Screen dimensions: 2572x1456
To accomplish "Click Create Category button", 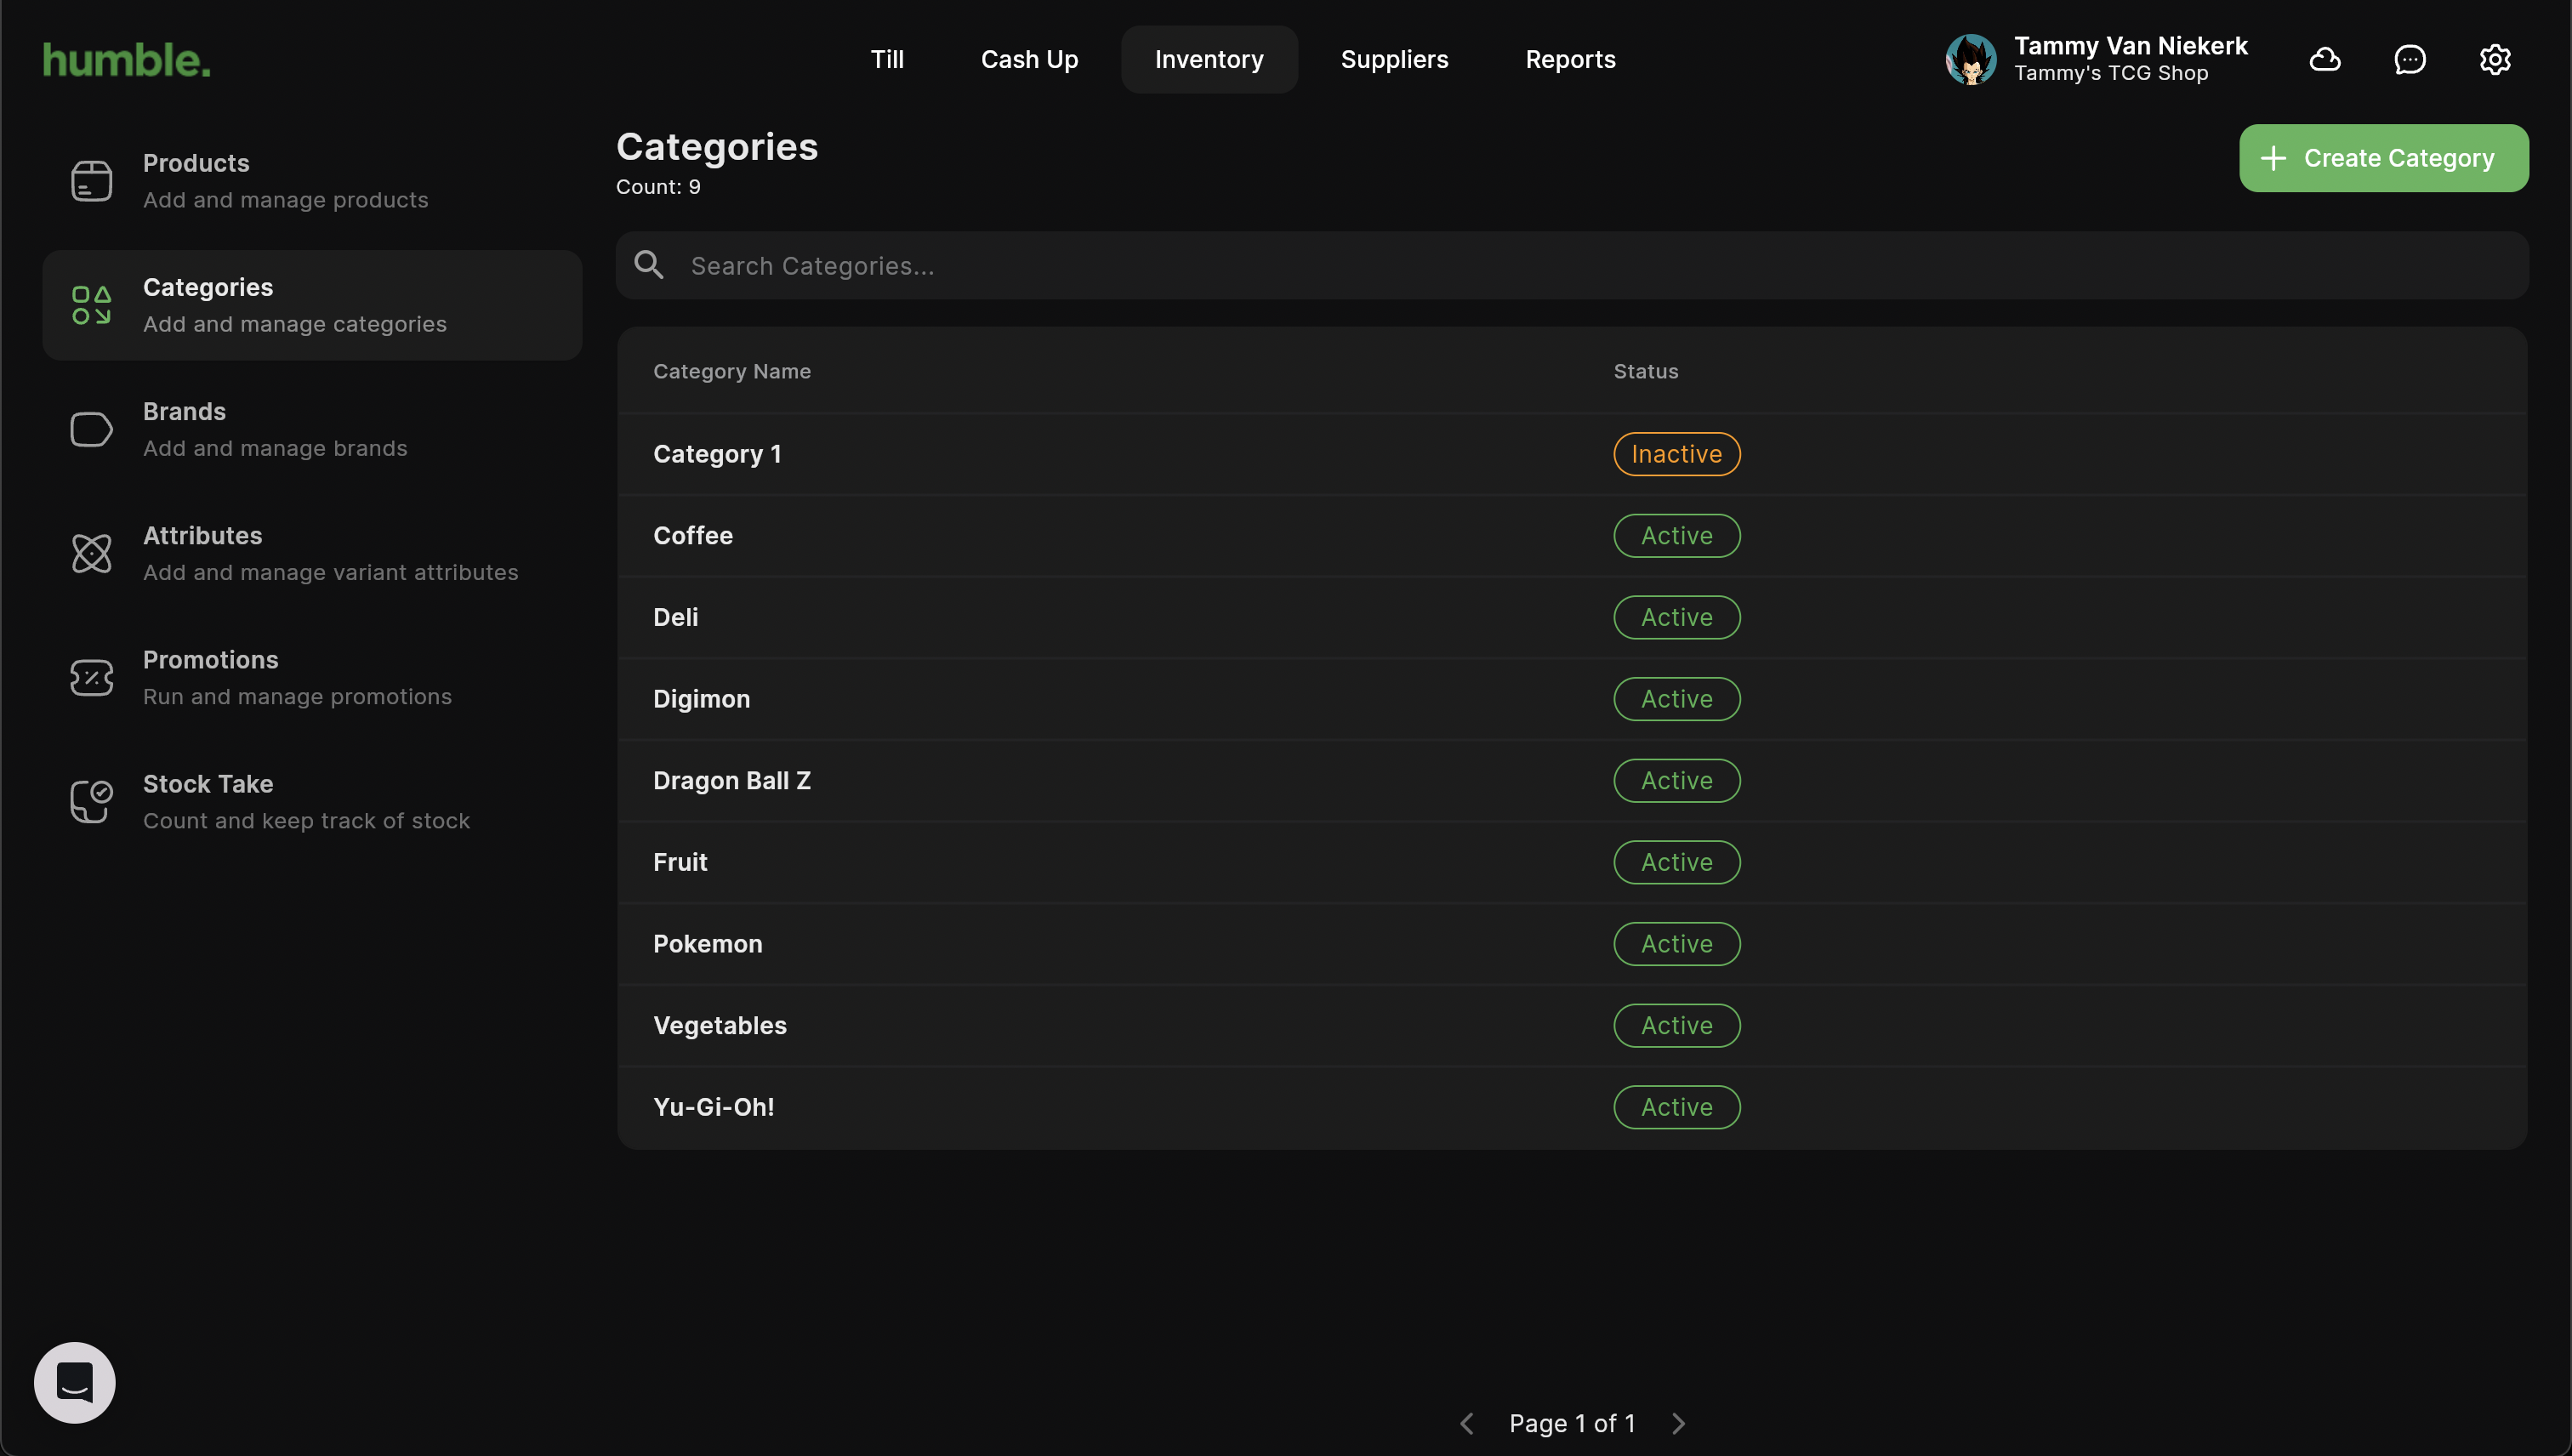I will pyautogui.click(x=2383, y=158).
